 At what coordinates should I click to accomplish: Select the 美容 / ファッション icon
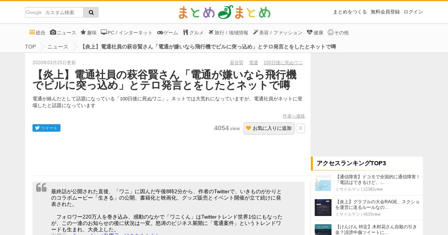point(255,32)
